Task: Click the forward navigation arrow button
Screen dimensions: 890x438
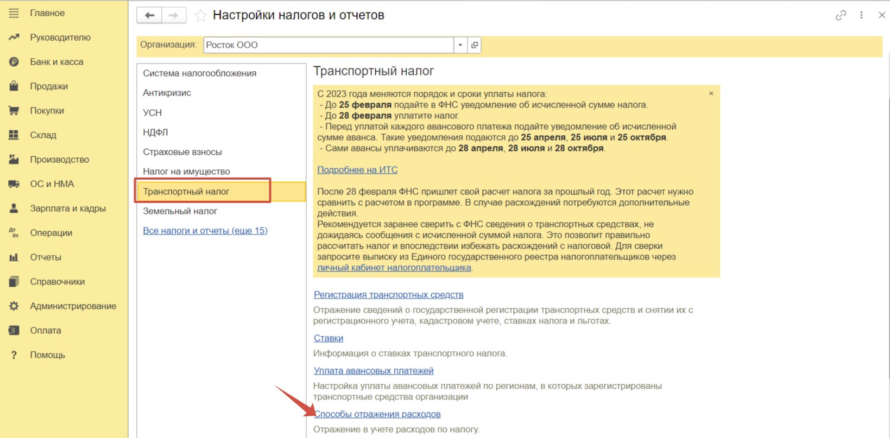Action: (x=174, y=15)
